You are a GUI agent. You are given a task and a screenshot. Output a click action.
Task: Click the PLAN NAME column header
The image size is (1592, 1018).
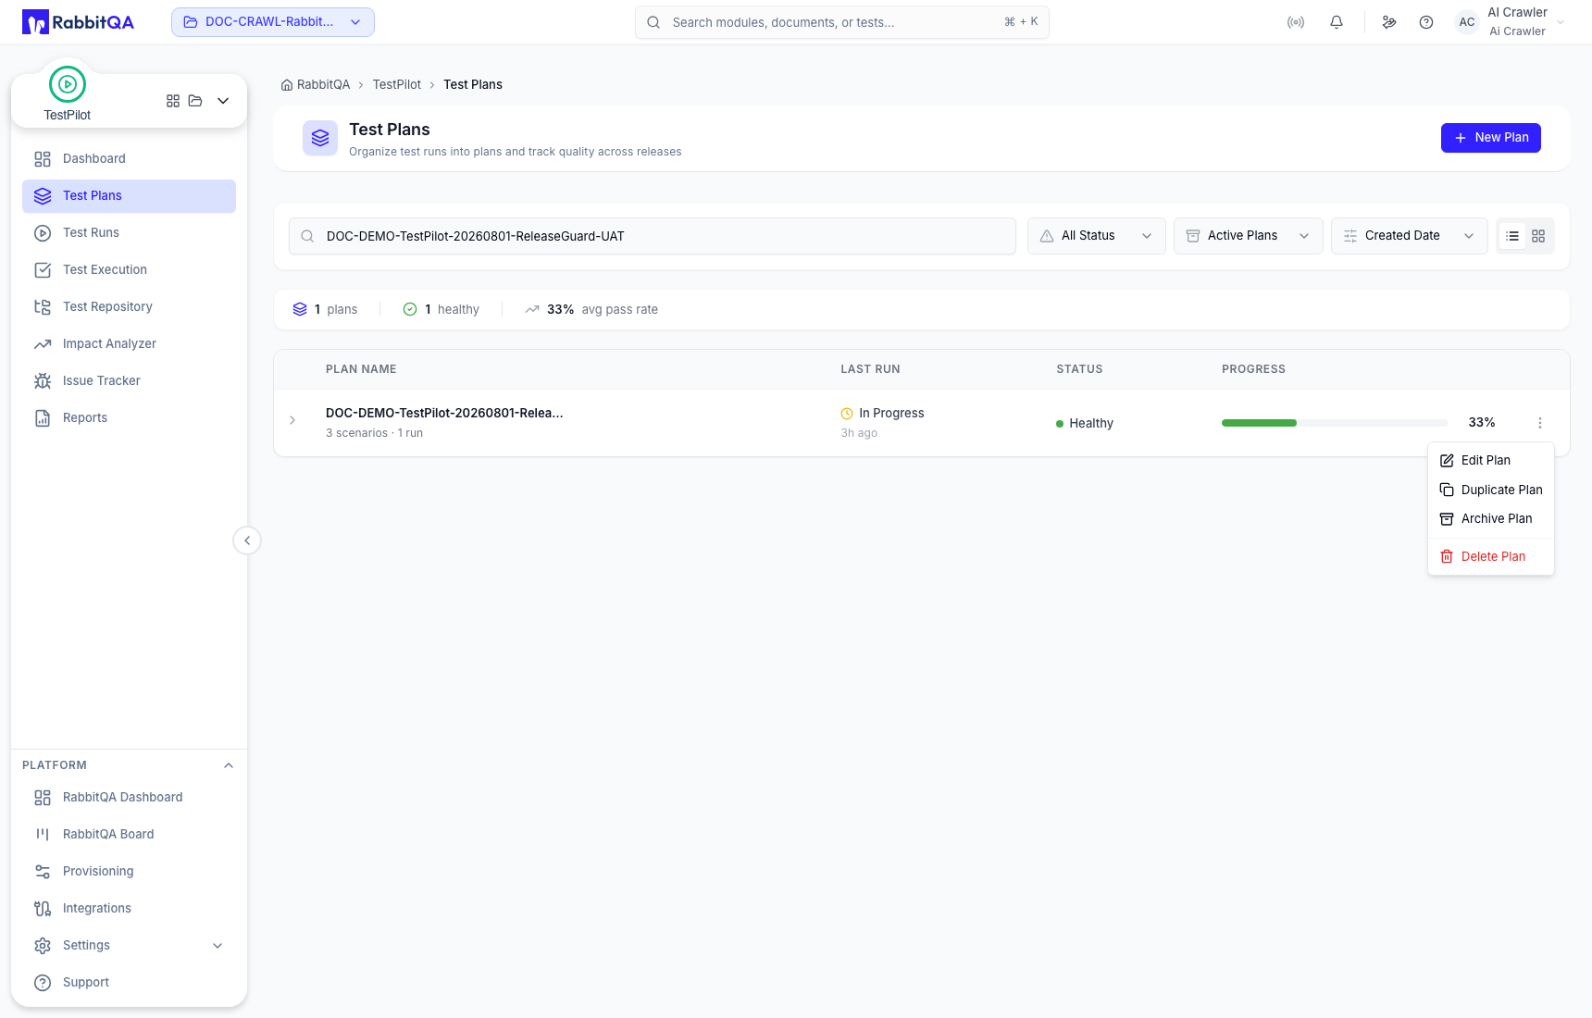click(x=361, y=369)
